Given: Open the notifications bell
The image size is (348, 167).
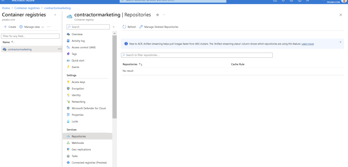Looking at the screenshot, I should [283, 1].
